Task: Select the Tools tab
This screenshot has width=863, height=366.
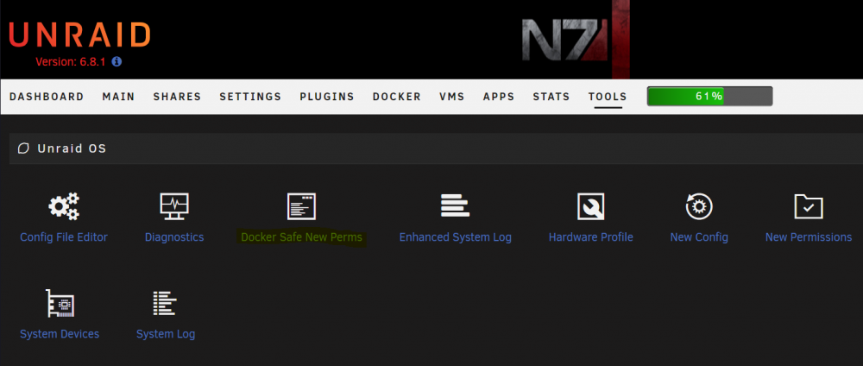Action: pyautogui.click(x=608, y=97)
